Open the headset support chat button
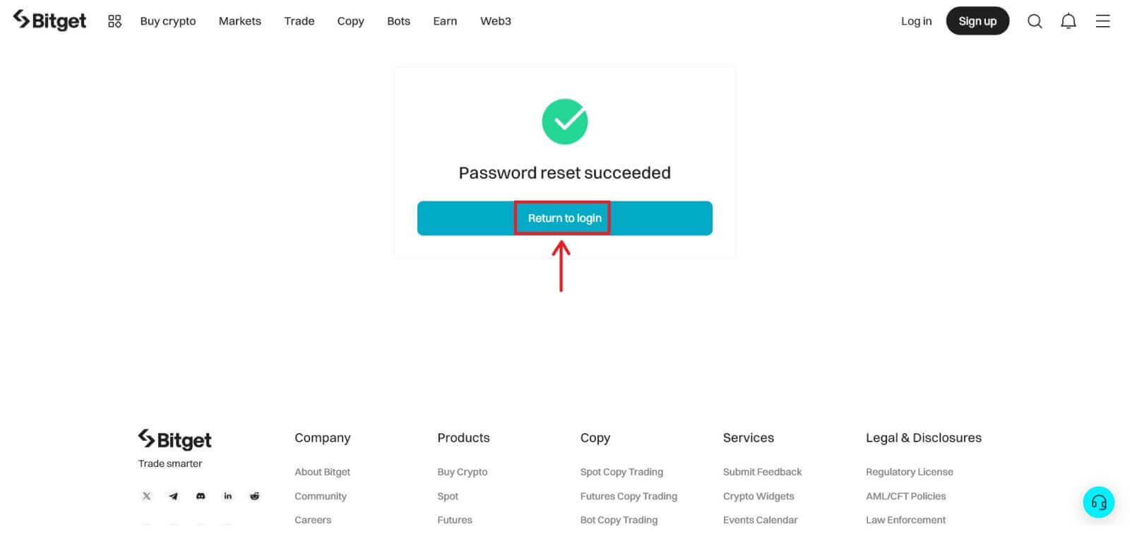Screen dimensions: 1130x534 tap(1098, 502)
